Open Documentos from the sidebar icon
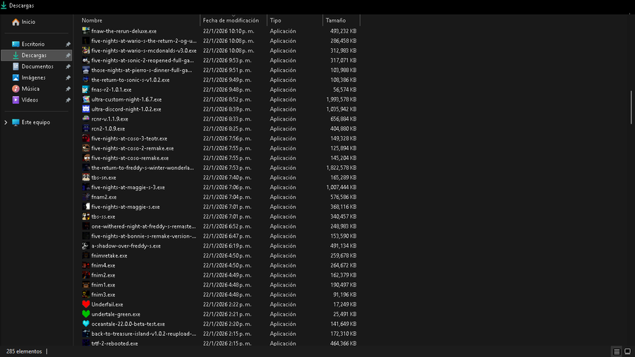 16,66
